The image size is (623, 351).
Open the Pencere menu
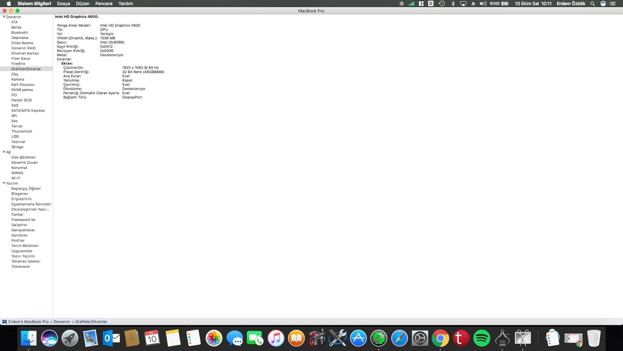(104, 4)
